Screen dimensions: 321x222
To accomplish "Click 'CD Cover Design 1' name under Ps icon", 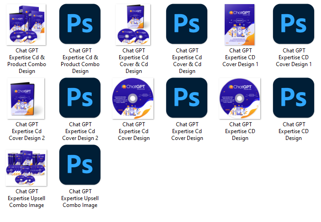I will [x=294, y=57].
